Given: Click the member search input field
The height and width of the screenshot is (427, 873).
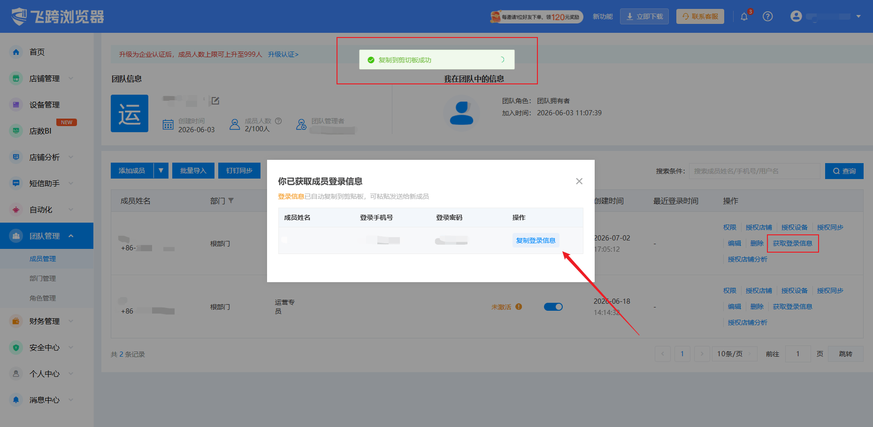Looking at the screenshot, I should pos(754,171).
